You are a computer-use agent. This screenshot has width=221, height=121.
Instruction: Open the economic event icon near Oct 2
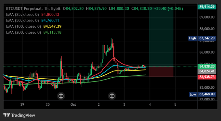click(x=112, y=96)
